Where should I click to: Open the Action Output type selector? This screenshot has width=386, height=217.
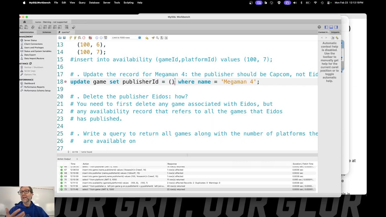click(x=67, y=159)
